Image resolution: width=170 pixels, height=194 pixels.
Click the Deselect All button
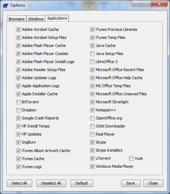(51, 183)
